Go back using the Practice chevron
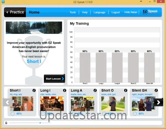Viewport: 166px width, 129px height. pos(7,12)
